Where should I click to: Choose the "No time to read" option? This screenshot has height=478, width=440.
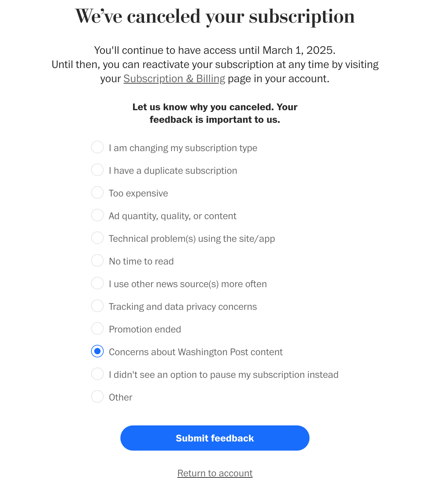[97, 260]
